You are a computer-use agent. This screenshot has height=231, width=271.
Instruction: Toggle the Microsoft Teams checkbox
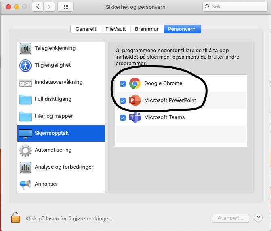pos(123,118)
